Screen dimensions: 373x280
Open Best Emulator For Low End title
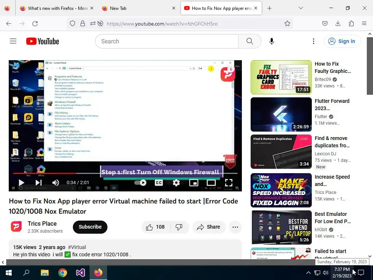(x=333, y=218)
